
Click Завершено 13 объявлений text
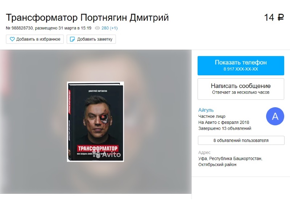[225, 129]
